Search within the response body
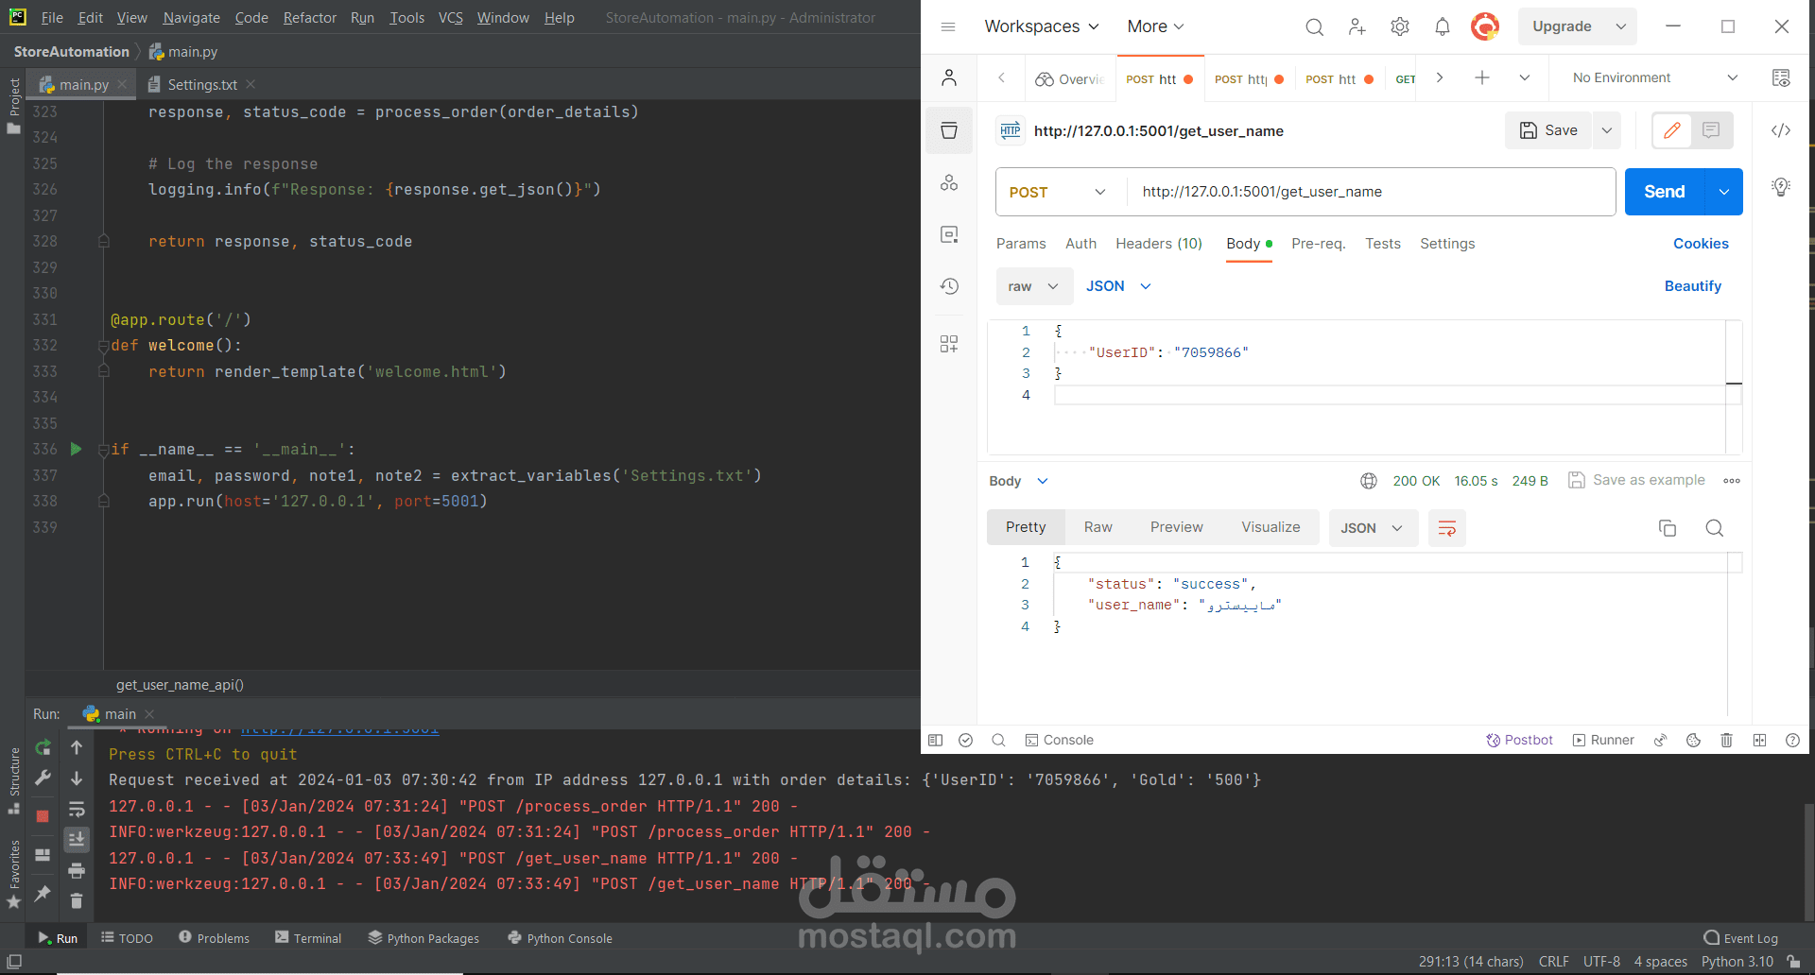This screenshot has width=1815, height=975. (1715, 528)
